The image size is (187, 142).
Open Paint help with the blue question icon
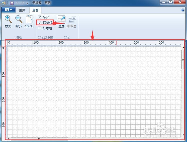tap(182, 10)
